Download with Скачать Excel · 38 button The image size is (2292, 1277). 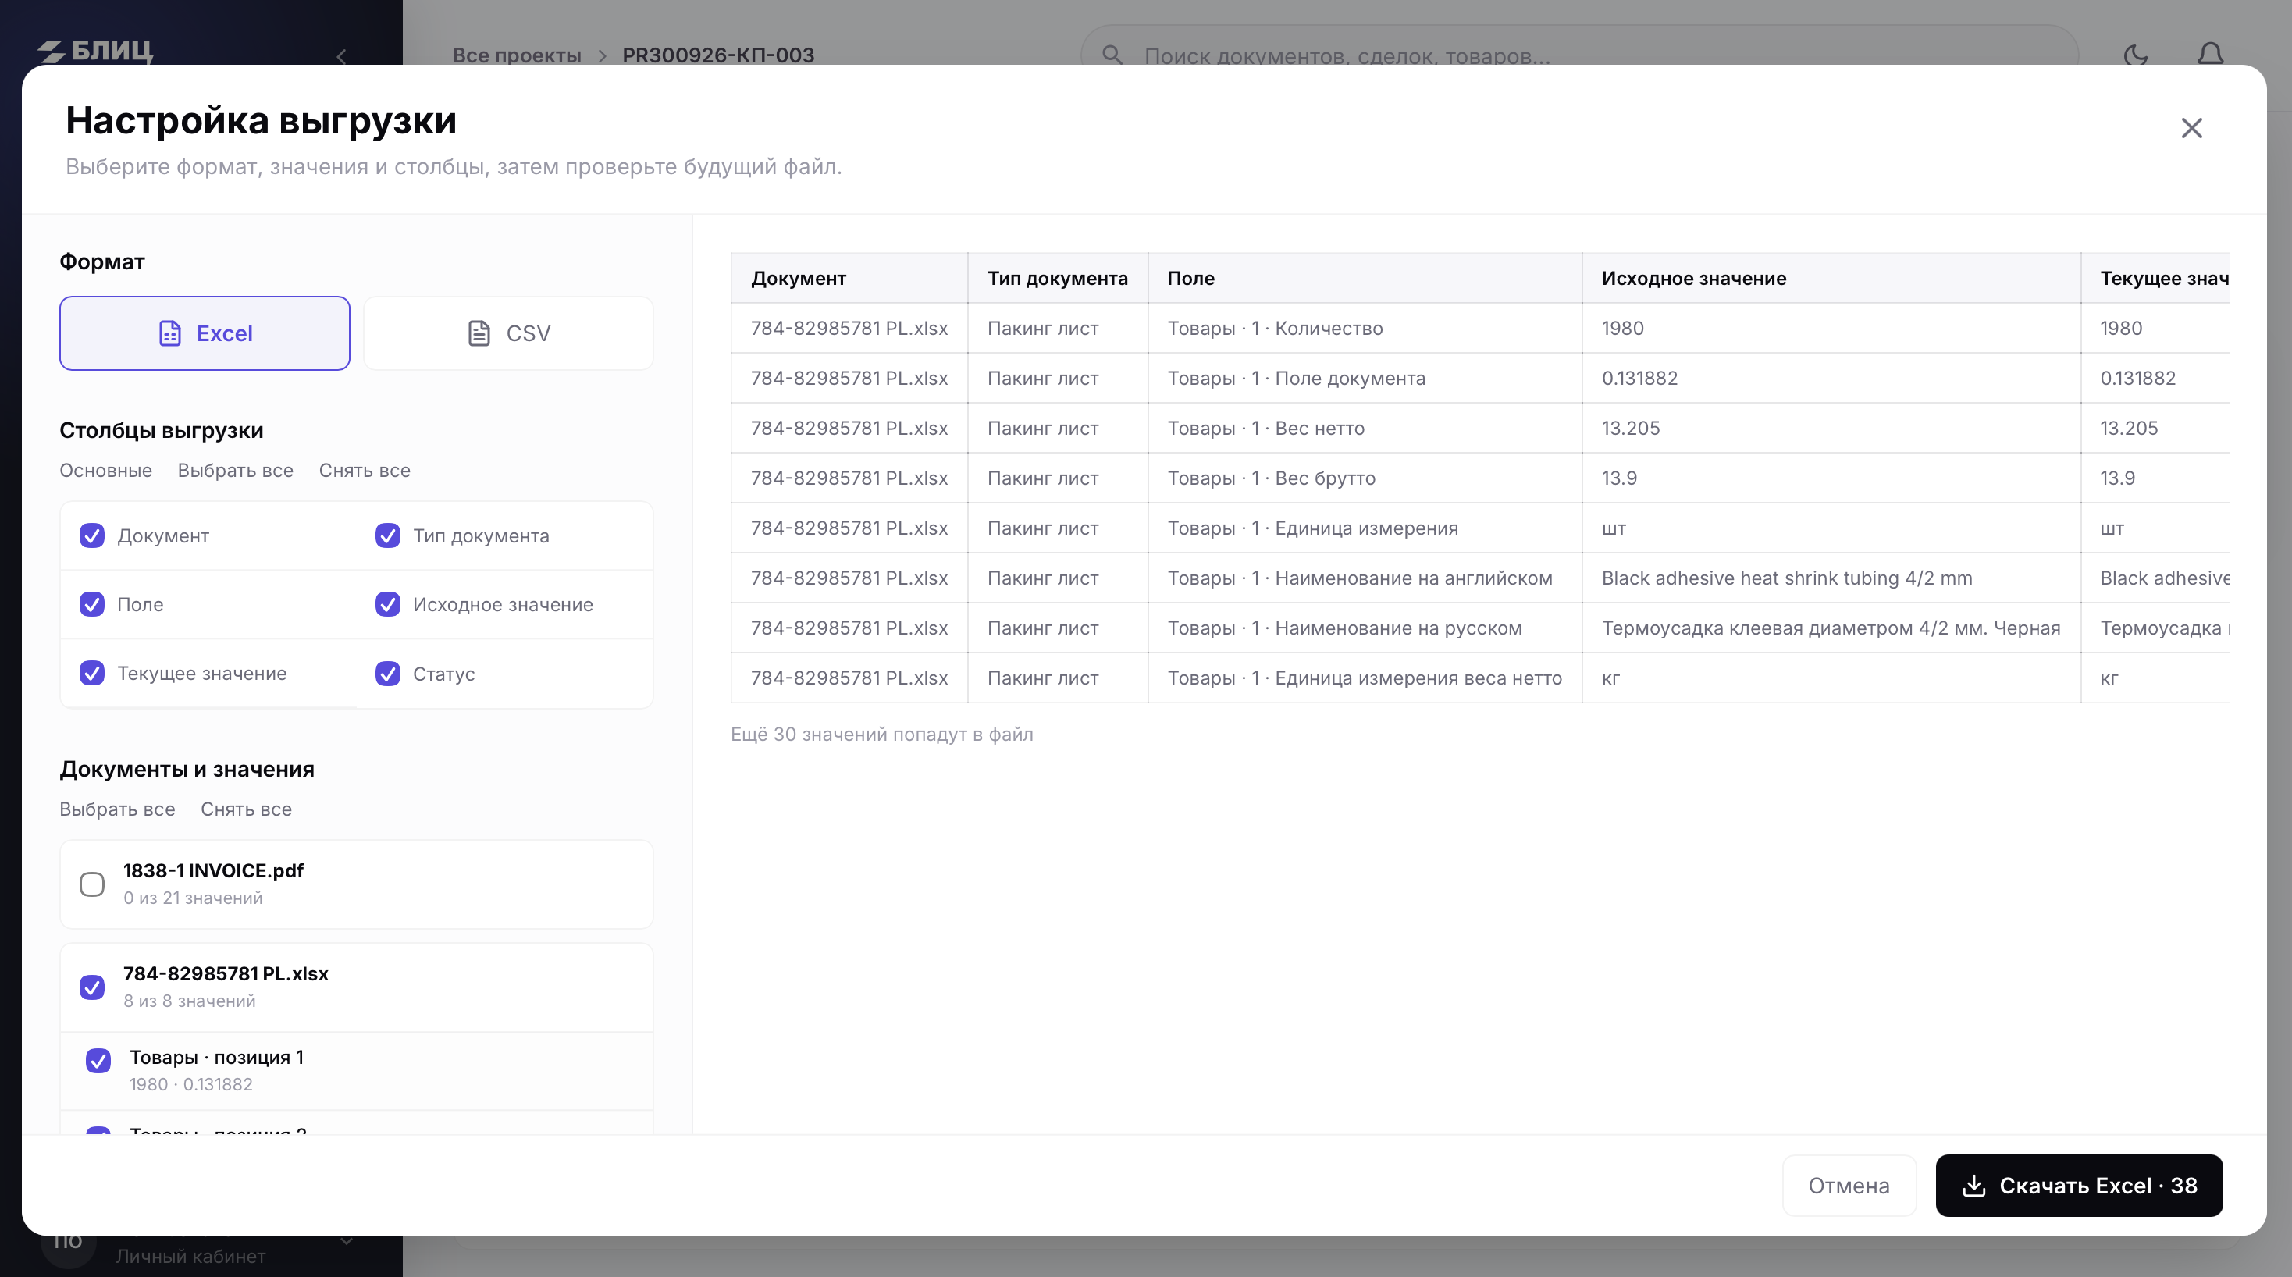point(2080,1186)
